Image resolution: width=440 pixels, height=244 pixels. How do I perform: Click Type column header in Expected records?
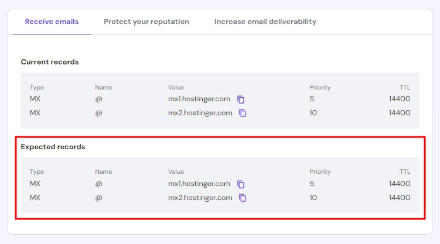tap(37, 172)
